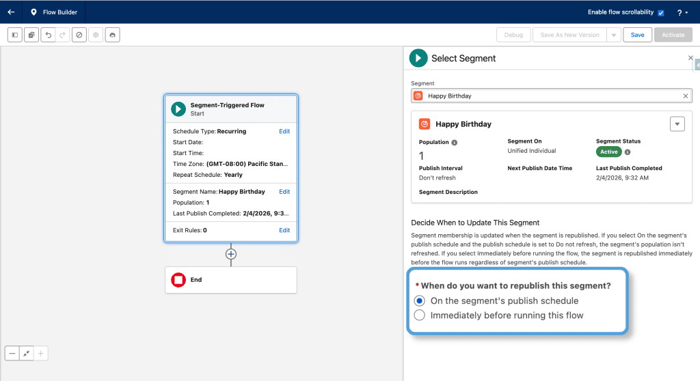The height and width of the screenshot is (381, 700).
Task: Click the Segment search input field
Action: pos(547,96)
